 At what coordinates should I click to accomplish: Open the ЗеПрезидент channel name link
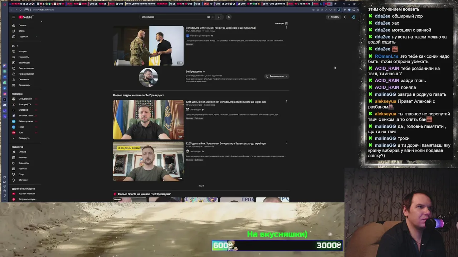[194, 72]
